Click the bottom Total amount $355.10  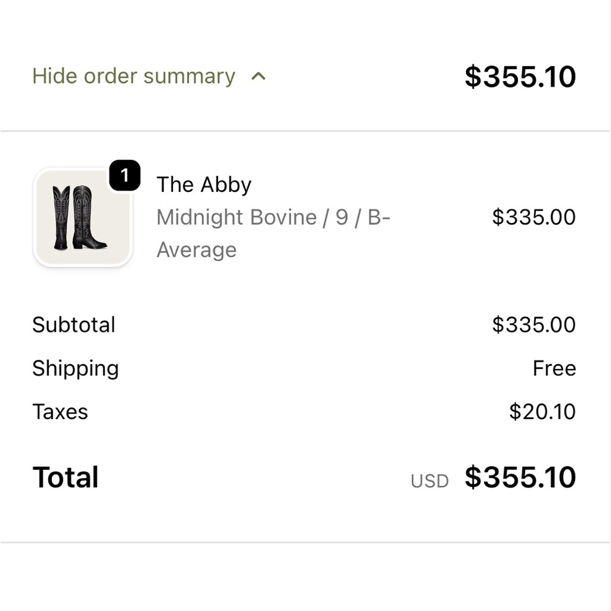520,477
